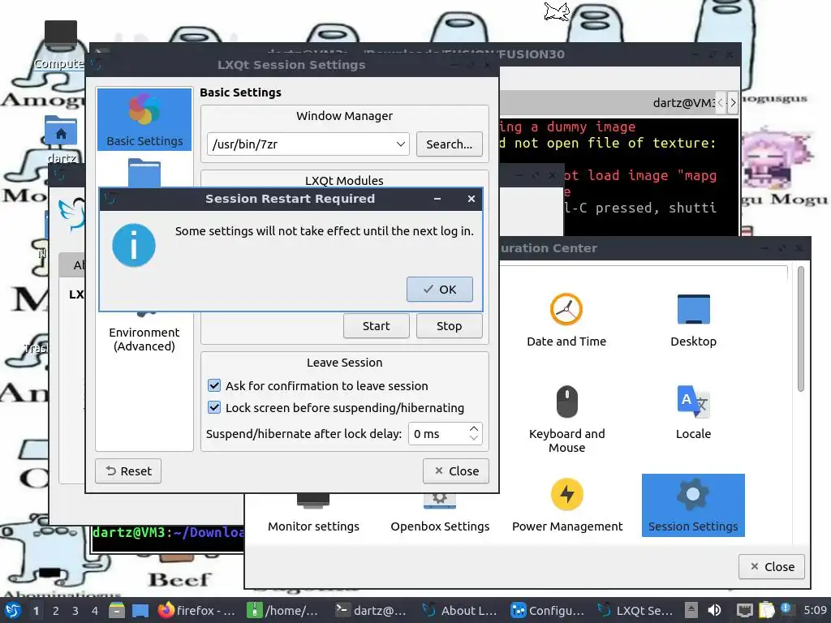
Task: Click removable media eject tray icon
Action: (691, 610)
